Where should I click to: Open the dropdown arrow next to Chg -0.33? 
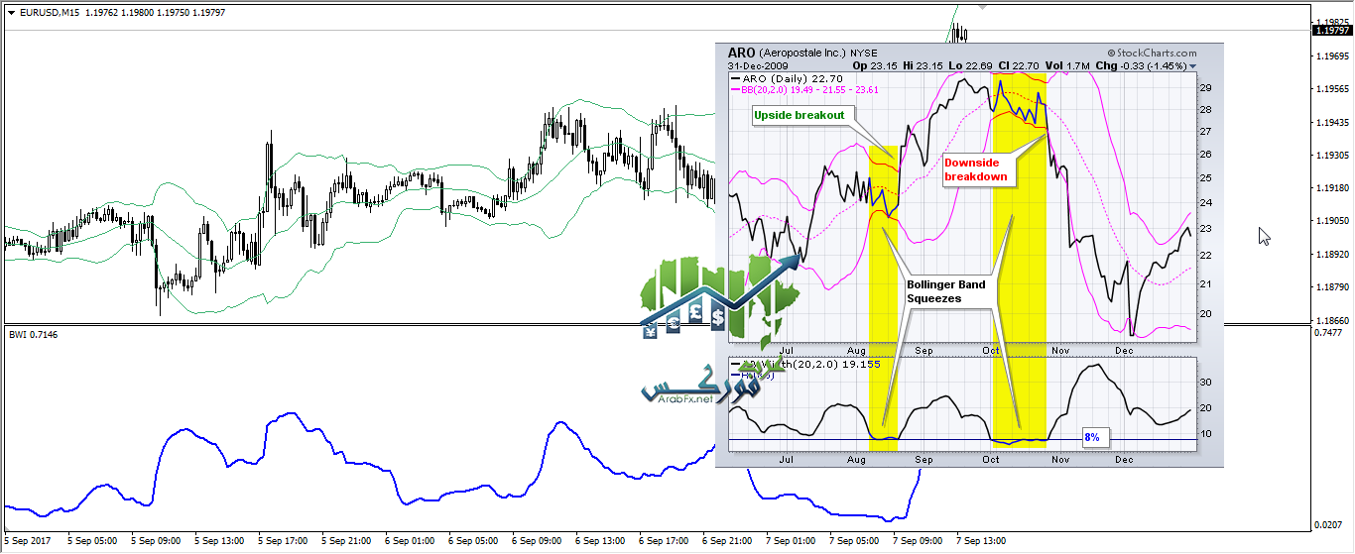(x=1192, y=66)
